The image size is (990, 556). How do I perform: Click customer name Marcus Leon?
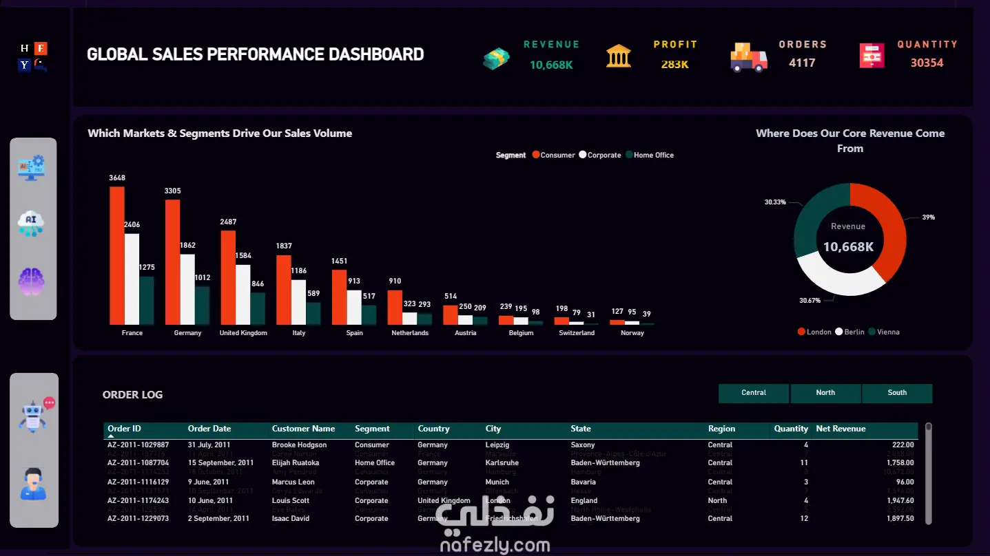pyautogui.click(x=293, y=482)
